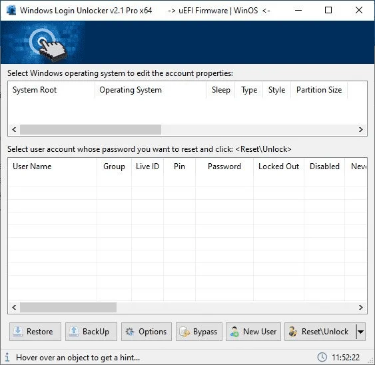Viewport: 375px width, 365px height.
Task: Maximize the Windows Login Unlocker window
Action: (328, 10)
